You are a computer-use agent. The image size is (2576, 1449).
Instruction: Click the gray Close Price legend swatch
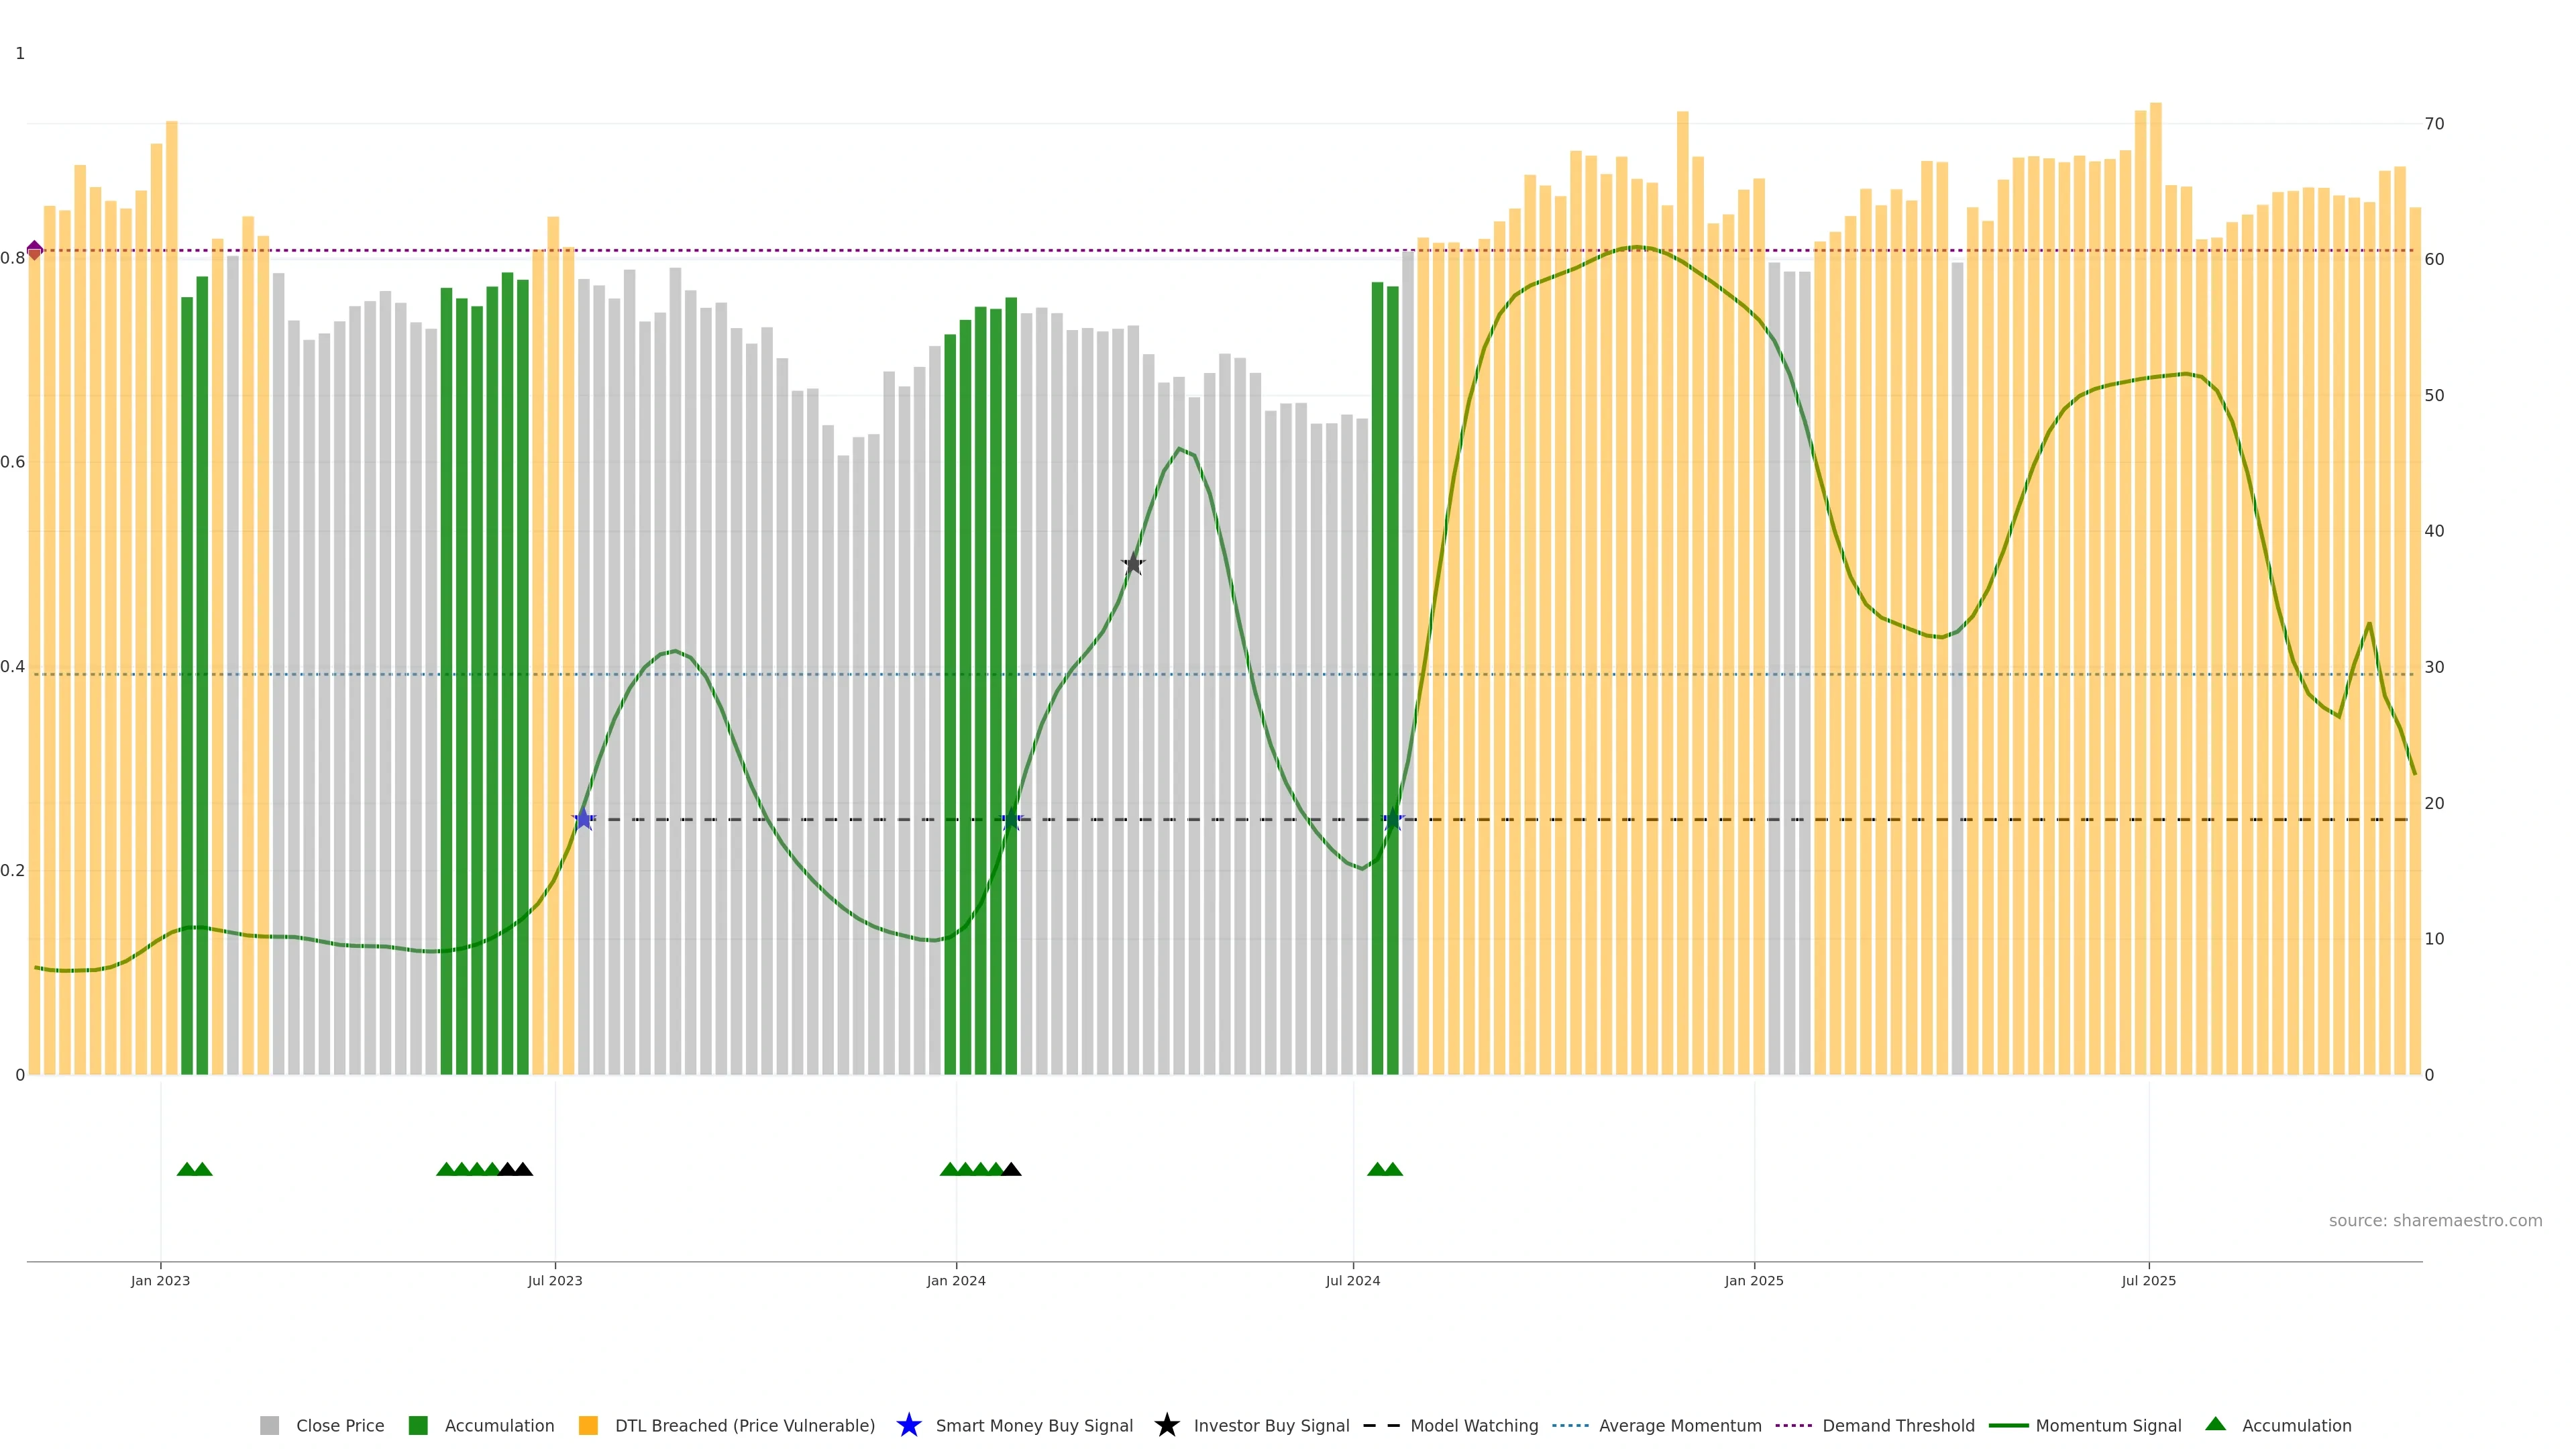point(269,1426)
